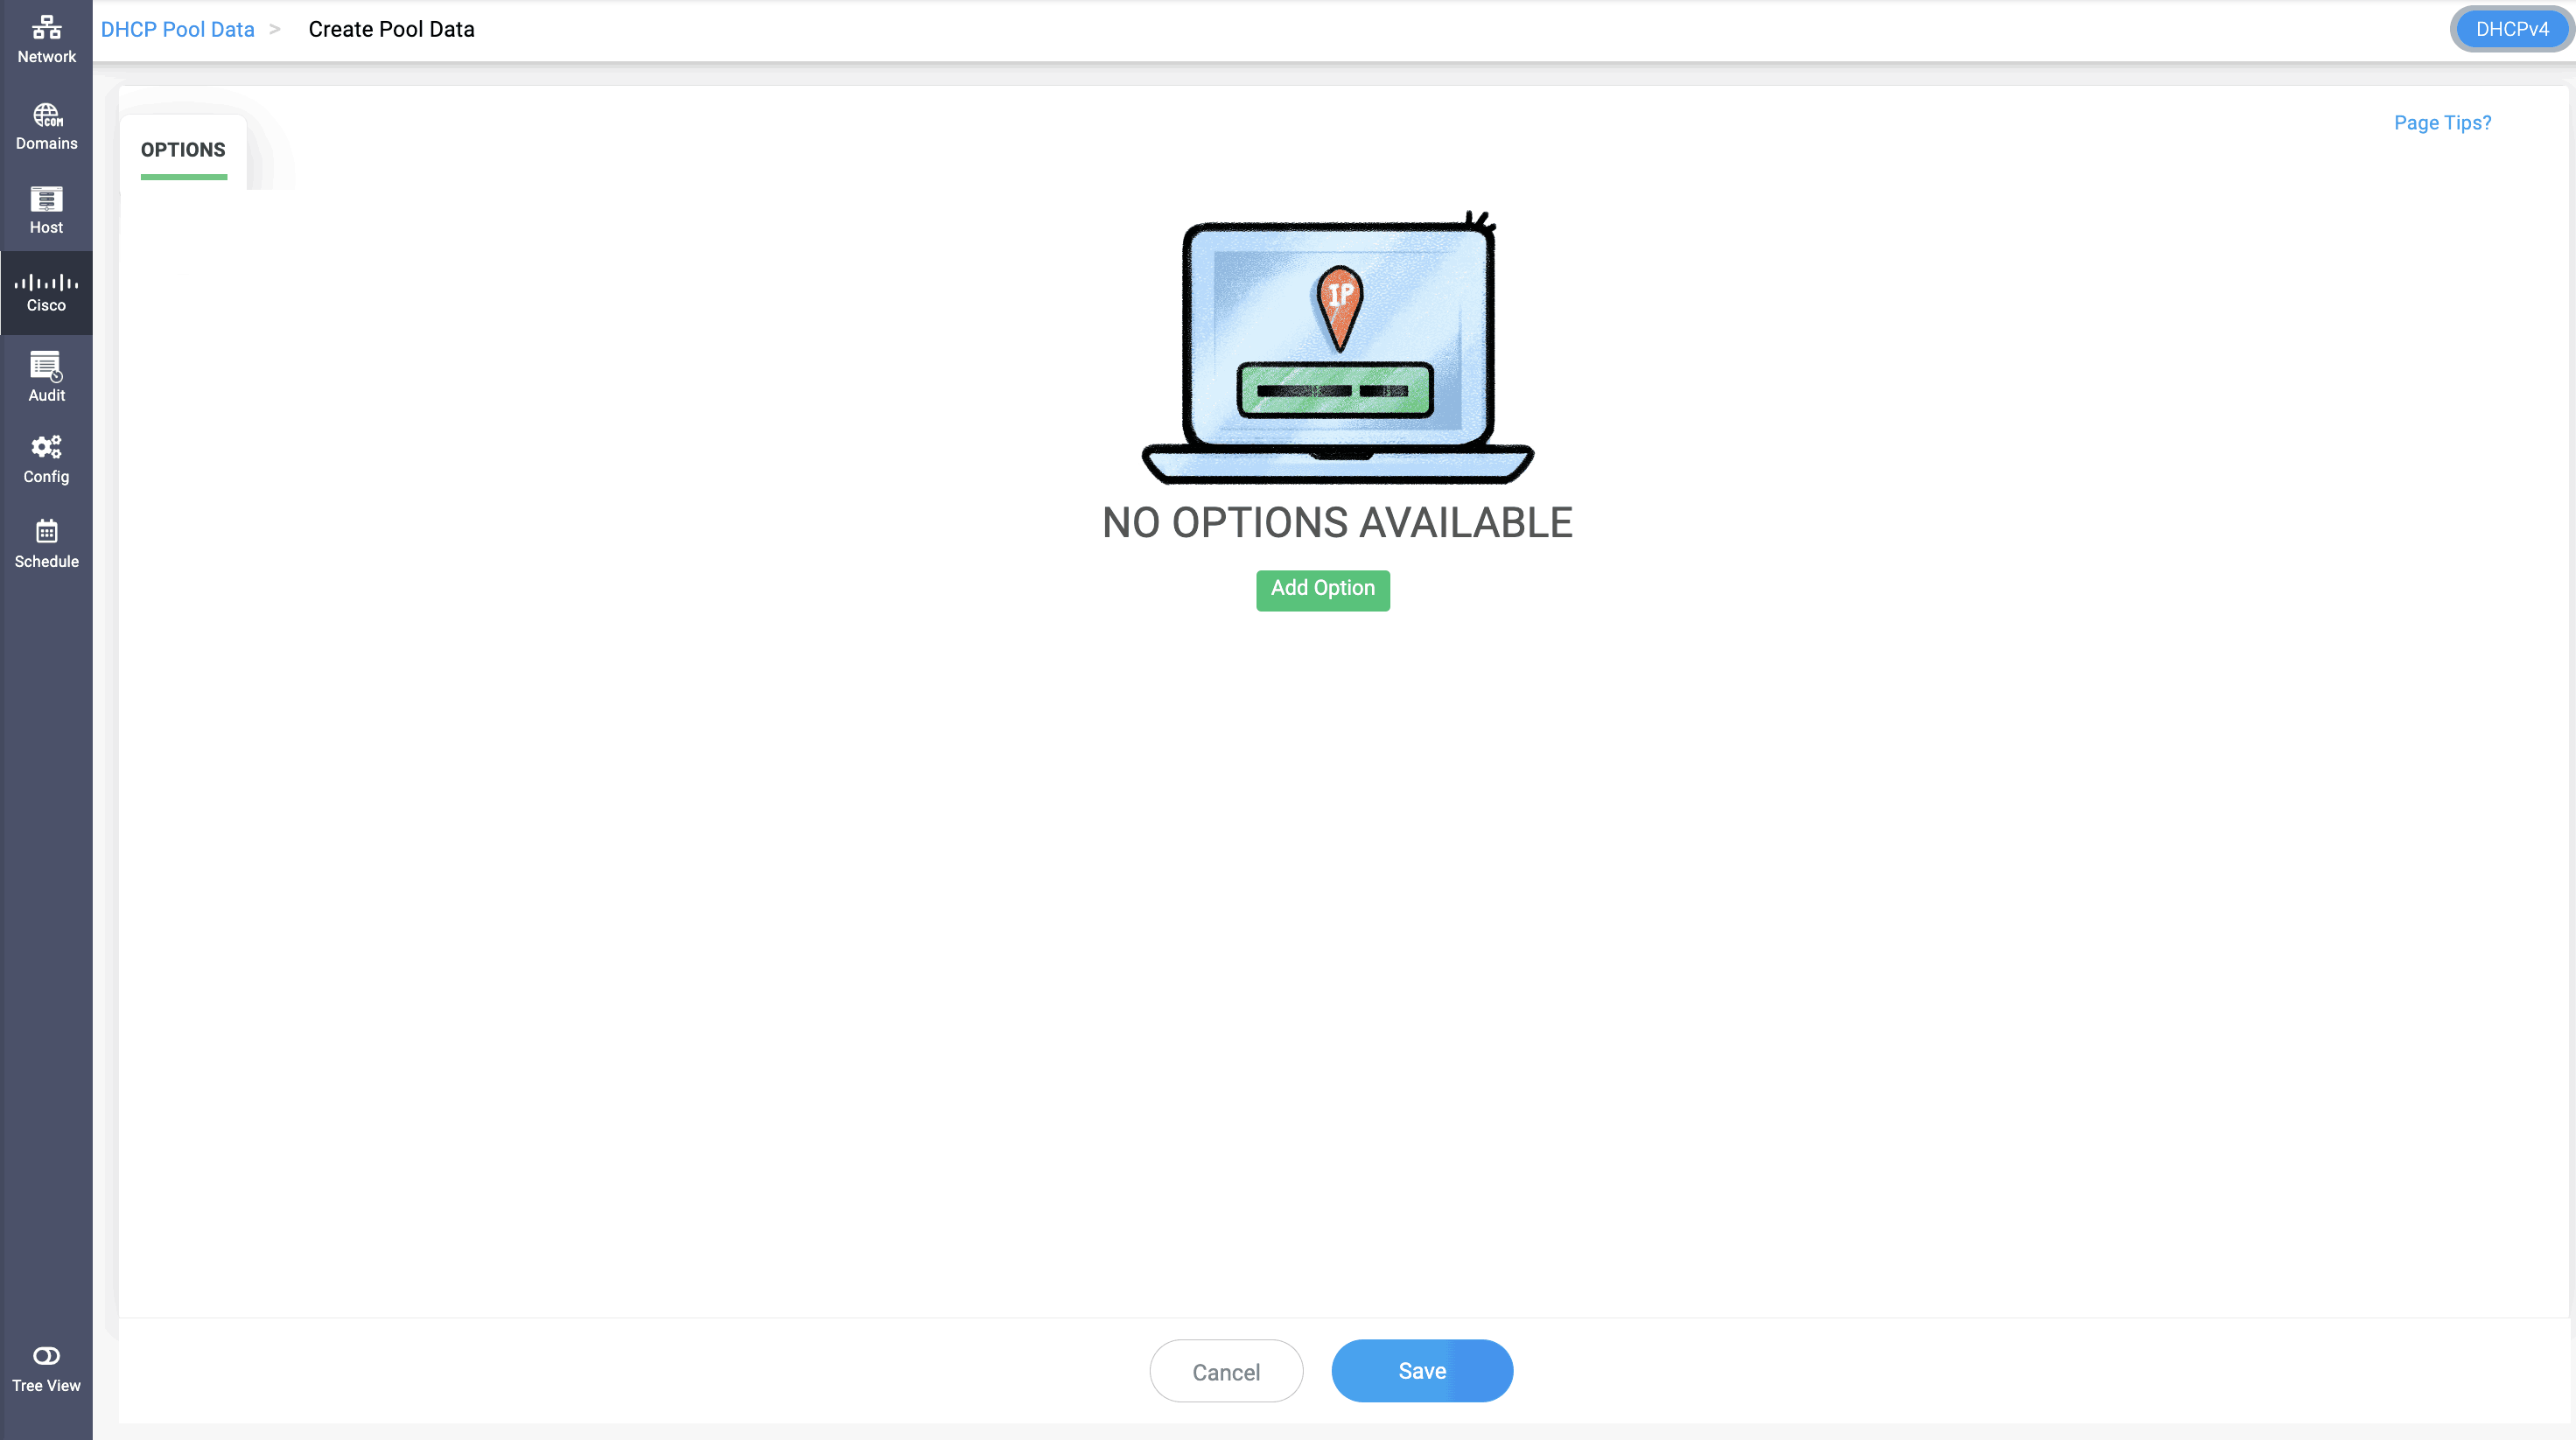
Task: Open the Config gears icon
Action: 46,447
